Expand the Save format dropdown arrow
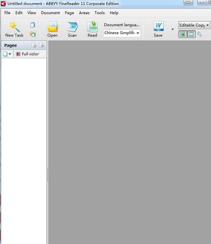Screen dimensions: 211x244 (x=173, y=29)
